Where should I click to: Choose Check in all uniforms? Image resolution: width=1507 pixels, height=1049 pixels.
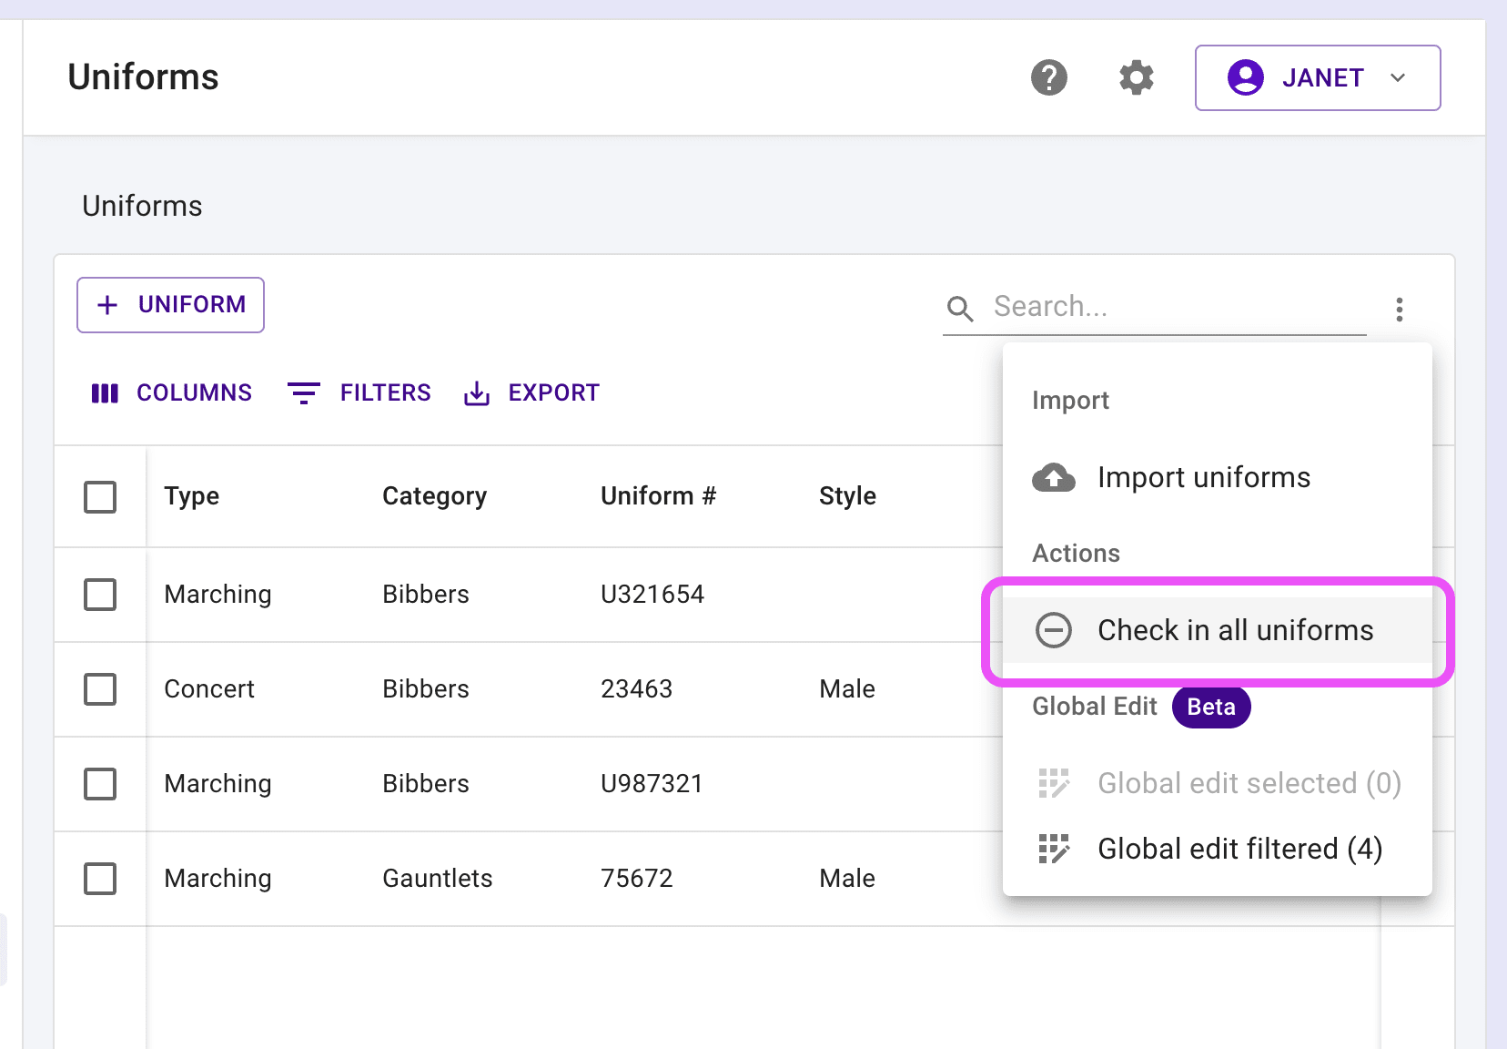(x=1234, y=630)
